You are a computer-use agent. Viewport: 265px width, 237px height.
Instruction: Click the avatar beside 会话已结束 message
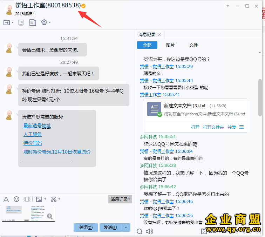(x=9, y=48)
